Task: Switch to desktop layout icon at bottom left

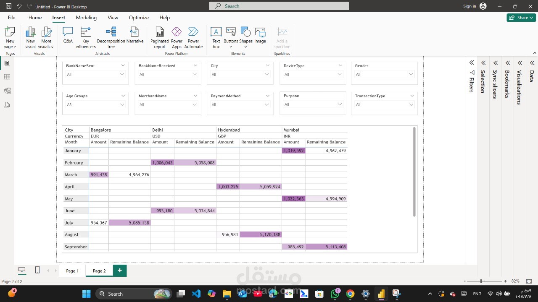Action: tap(22, 270)
